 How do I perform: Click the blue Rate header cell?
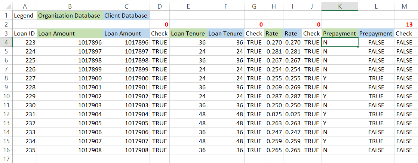[x=292, y=34]
